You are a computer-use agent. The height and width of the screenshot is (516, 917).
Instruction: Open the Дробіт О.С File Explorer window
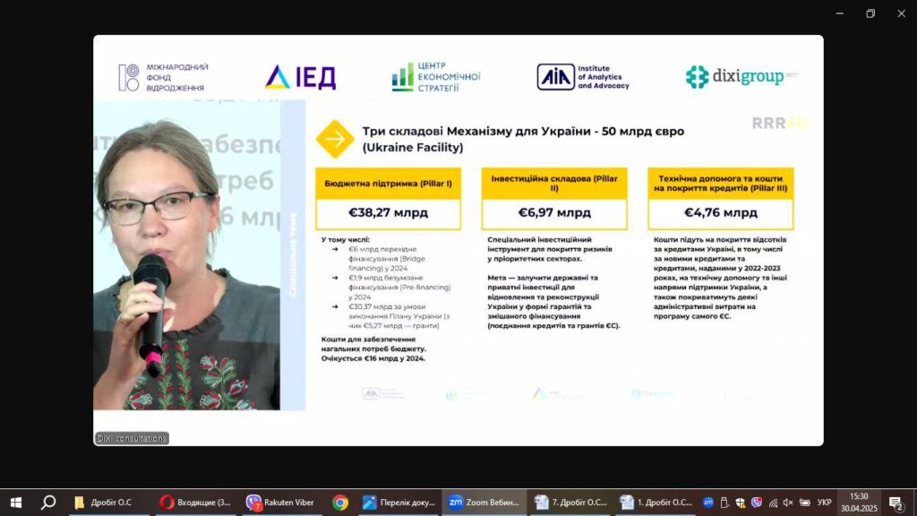[x=102, y=503]
